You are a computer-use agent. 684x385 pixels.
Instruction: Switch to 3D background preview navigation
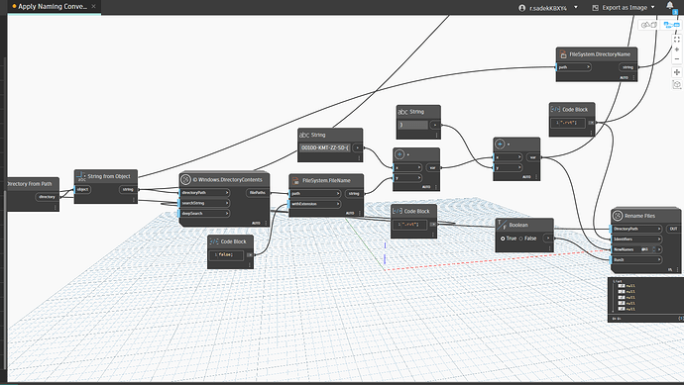click(x=649, y=25)
